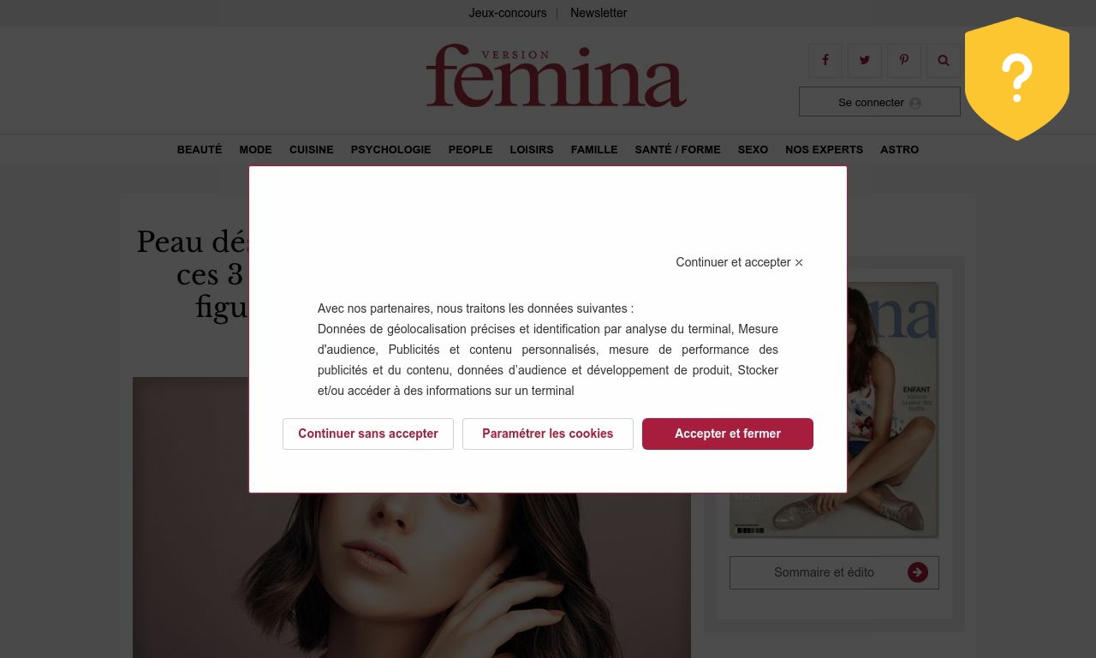Open the Newsletter link
1096x658 pixels.
599,13
